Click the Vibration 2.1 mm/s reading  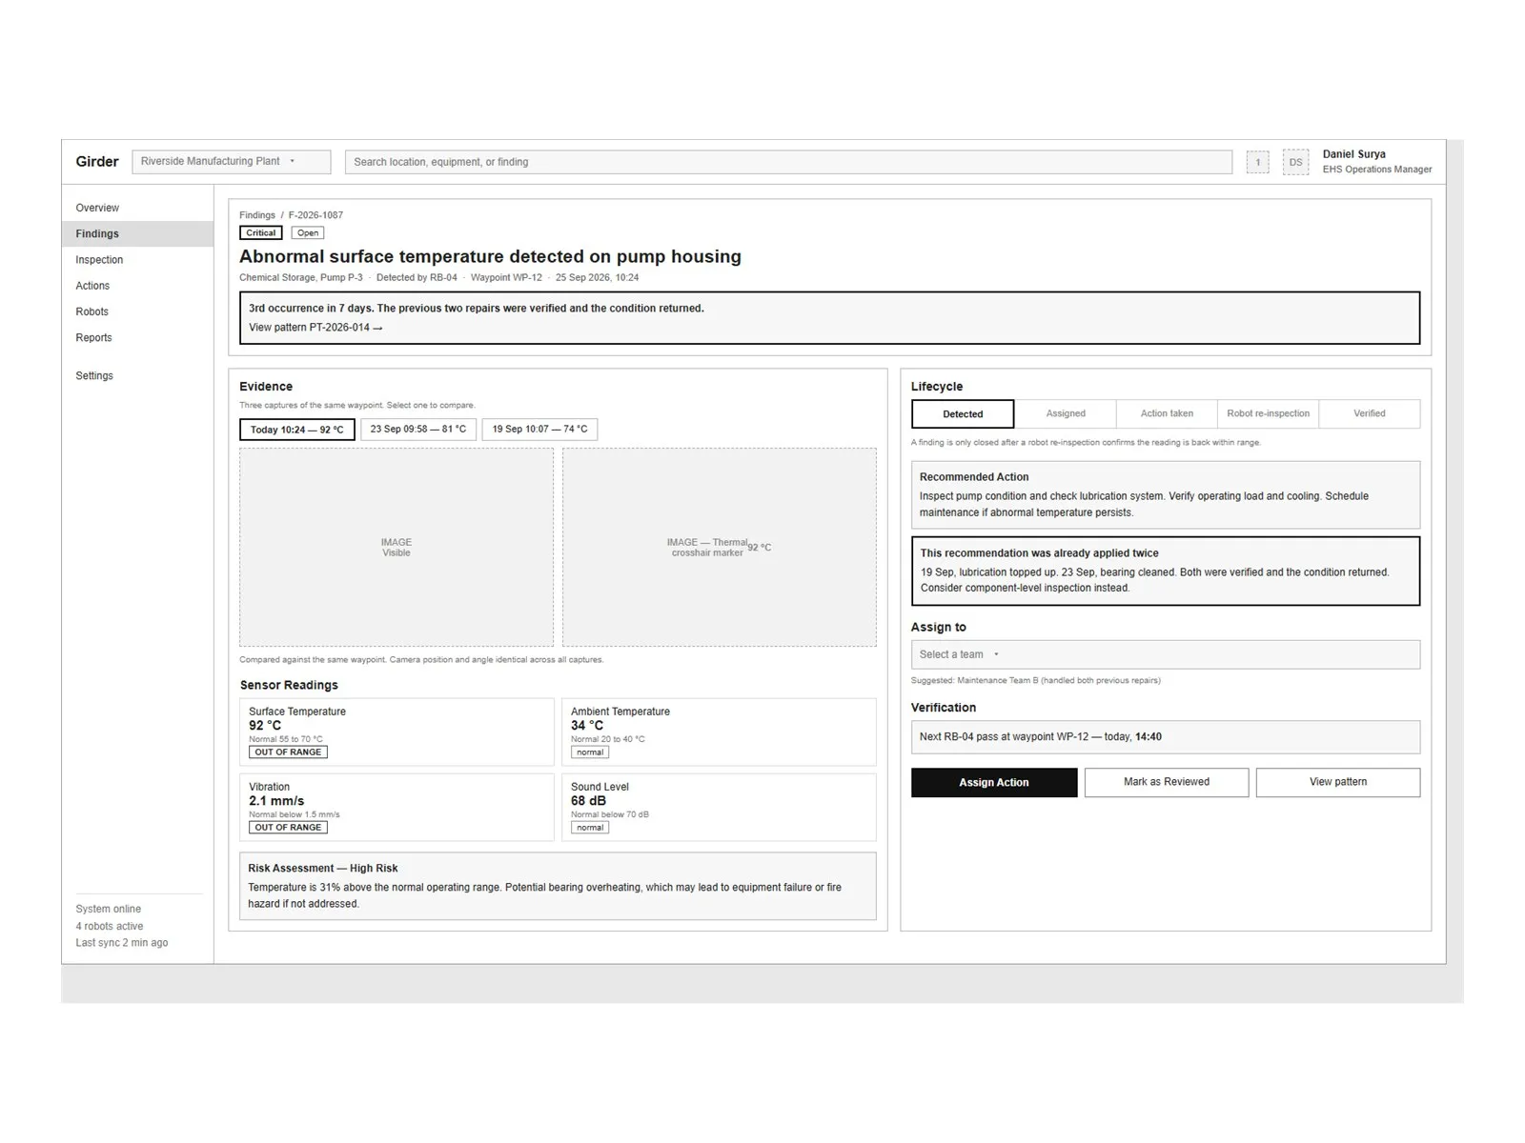276,801
